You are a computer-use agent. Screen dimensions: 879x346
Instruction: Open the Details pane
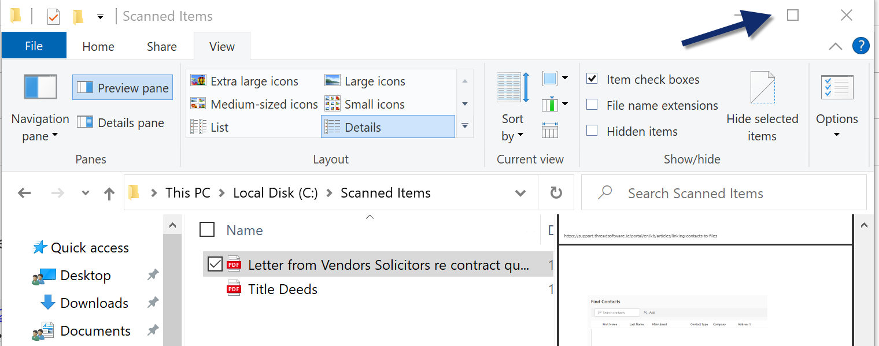click(x=121, y=122)
